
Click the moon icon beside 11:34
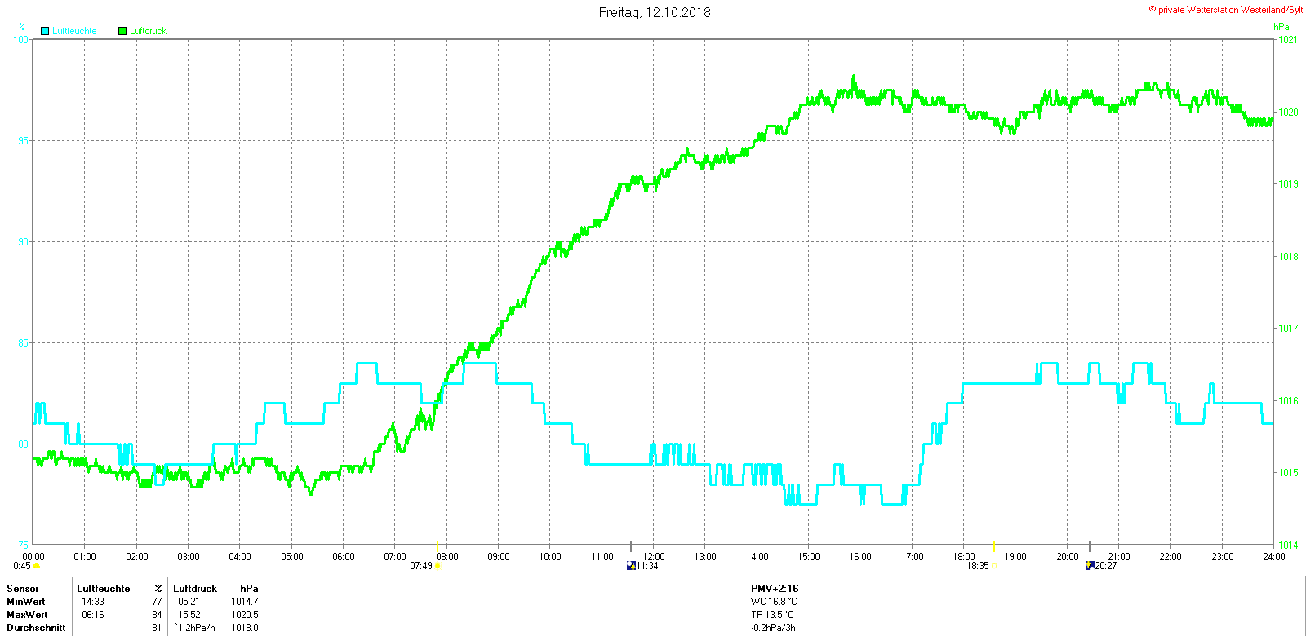coord(630,565)
